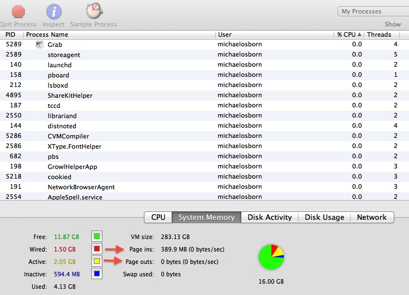Open the Inspect info icon

[x=54, y=12]
